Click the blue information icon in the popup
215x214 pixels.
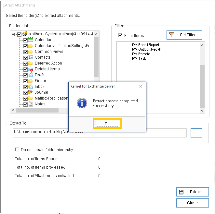point(82,103)
